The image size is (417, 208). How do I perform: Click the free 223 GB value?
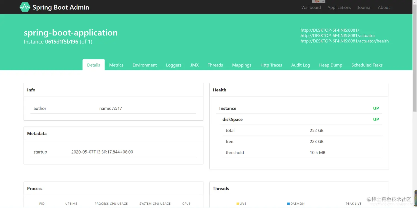point(317,141)
